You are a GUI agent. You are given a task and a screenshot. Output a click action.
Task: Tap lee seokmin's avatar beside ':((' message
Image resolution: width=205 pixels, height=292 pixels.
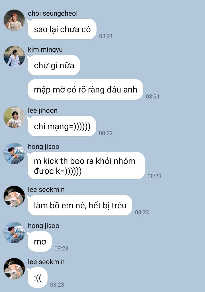point(14,269)
